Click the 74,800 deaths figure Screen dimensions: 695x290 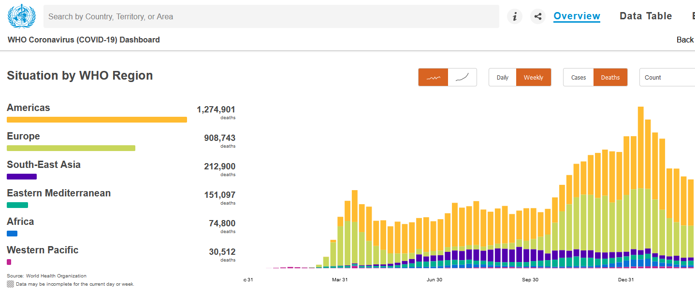pyautogui.click(x=223, y=224)
